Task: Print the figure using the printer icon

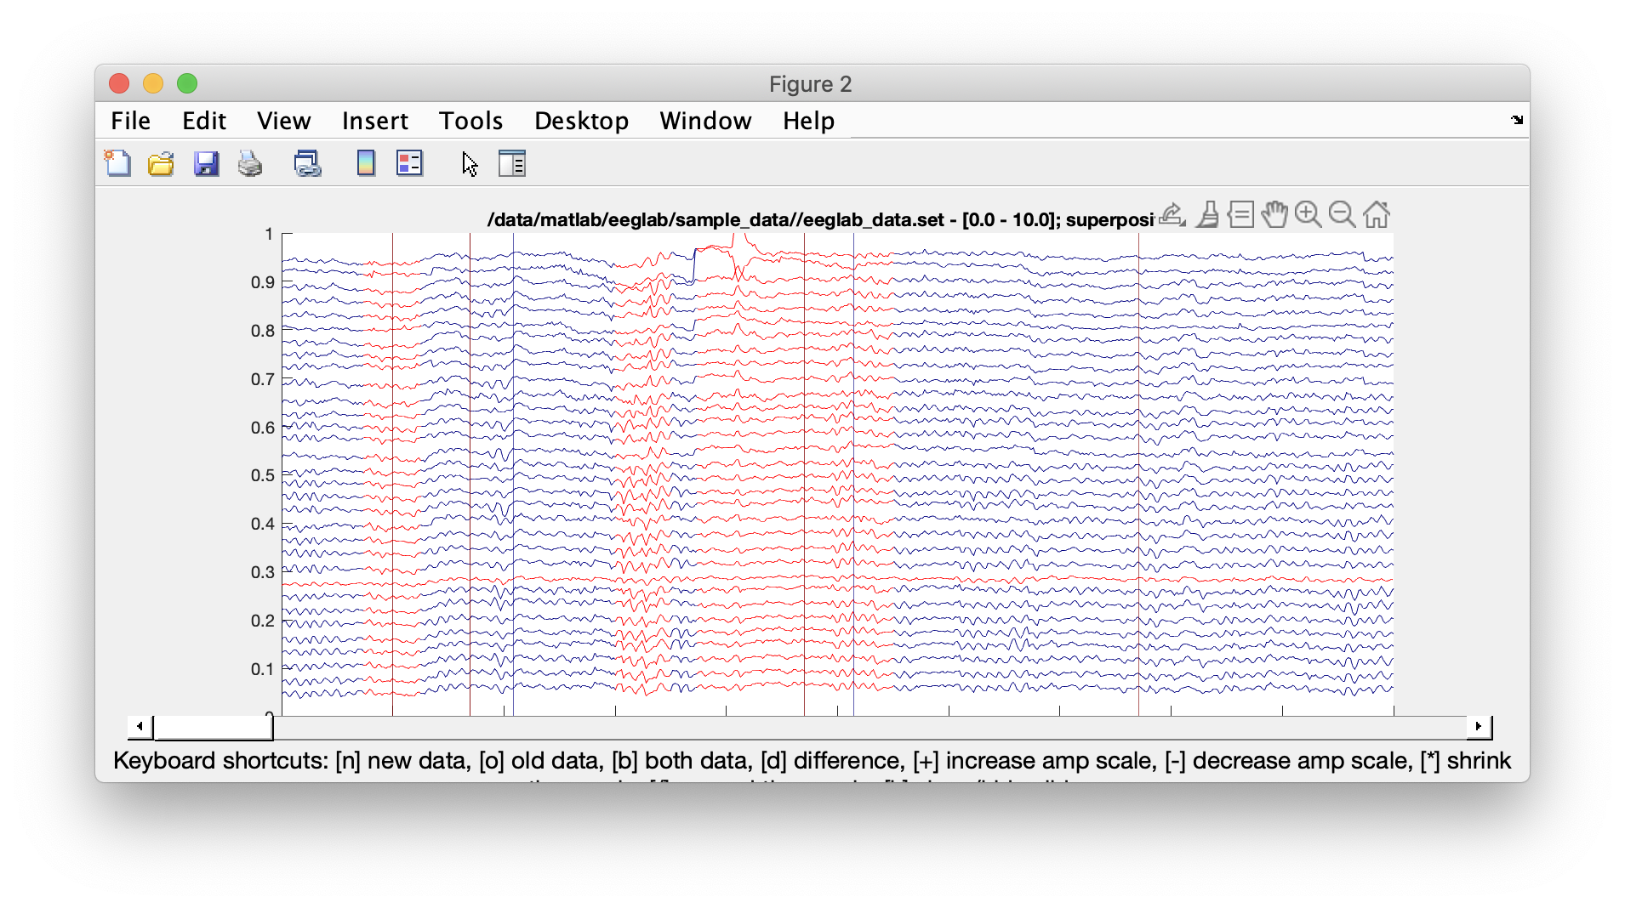Action: 250,163
